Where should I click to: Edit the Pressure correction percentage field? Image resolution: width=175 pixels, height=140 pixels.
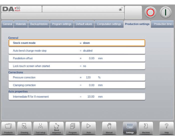[88, 77]
